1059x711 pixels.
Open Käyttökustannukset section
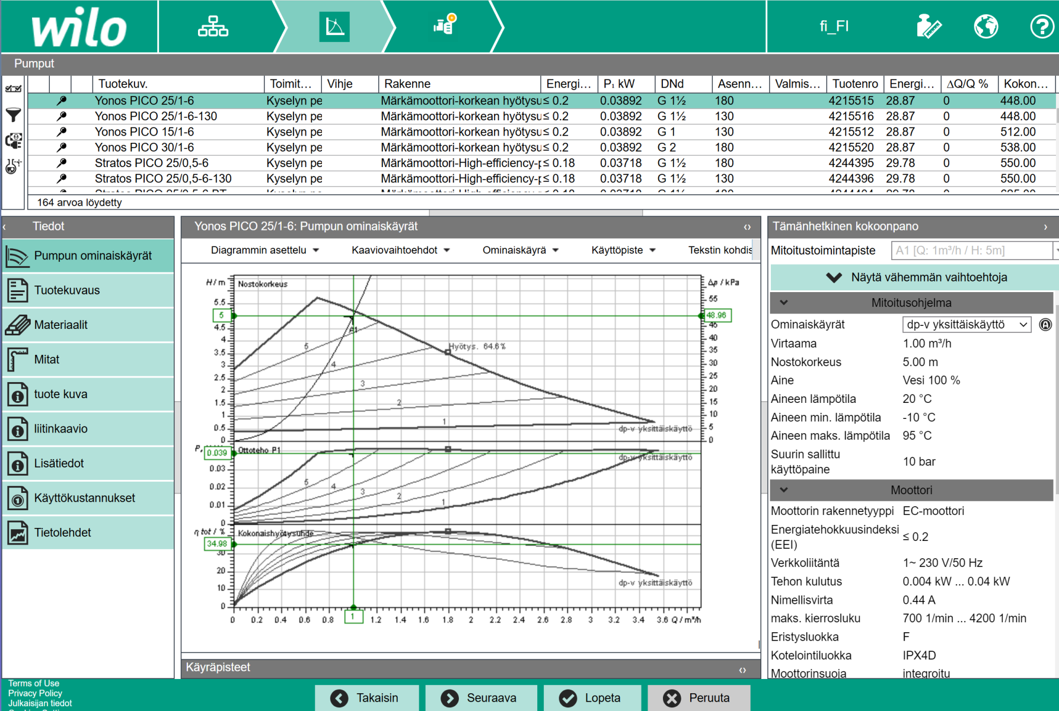[x=88, y=498]
